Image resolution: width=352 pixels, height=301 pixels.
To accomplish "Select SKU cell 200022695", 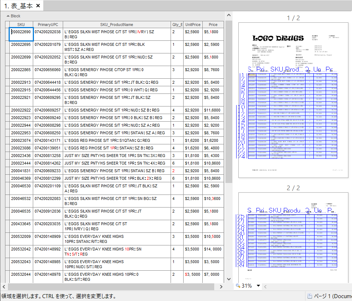I will point(21,47).
